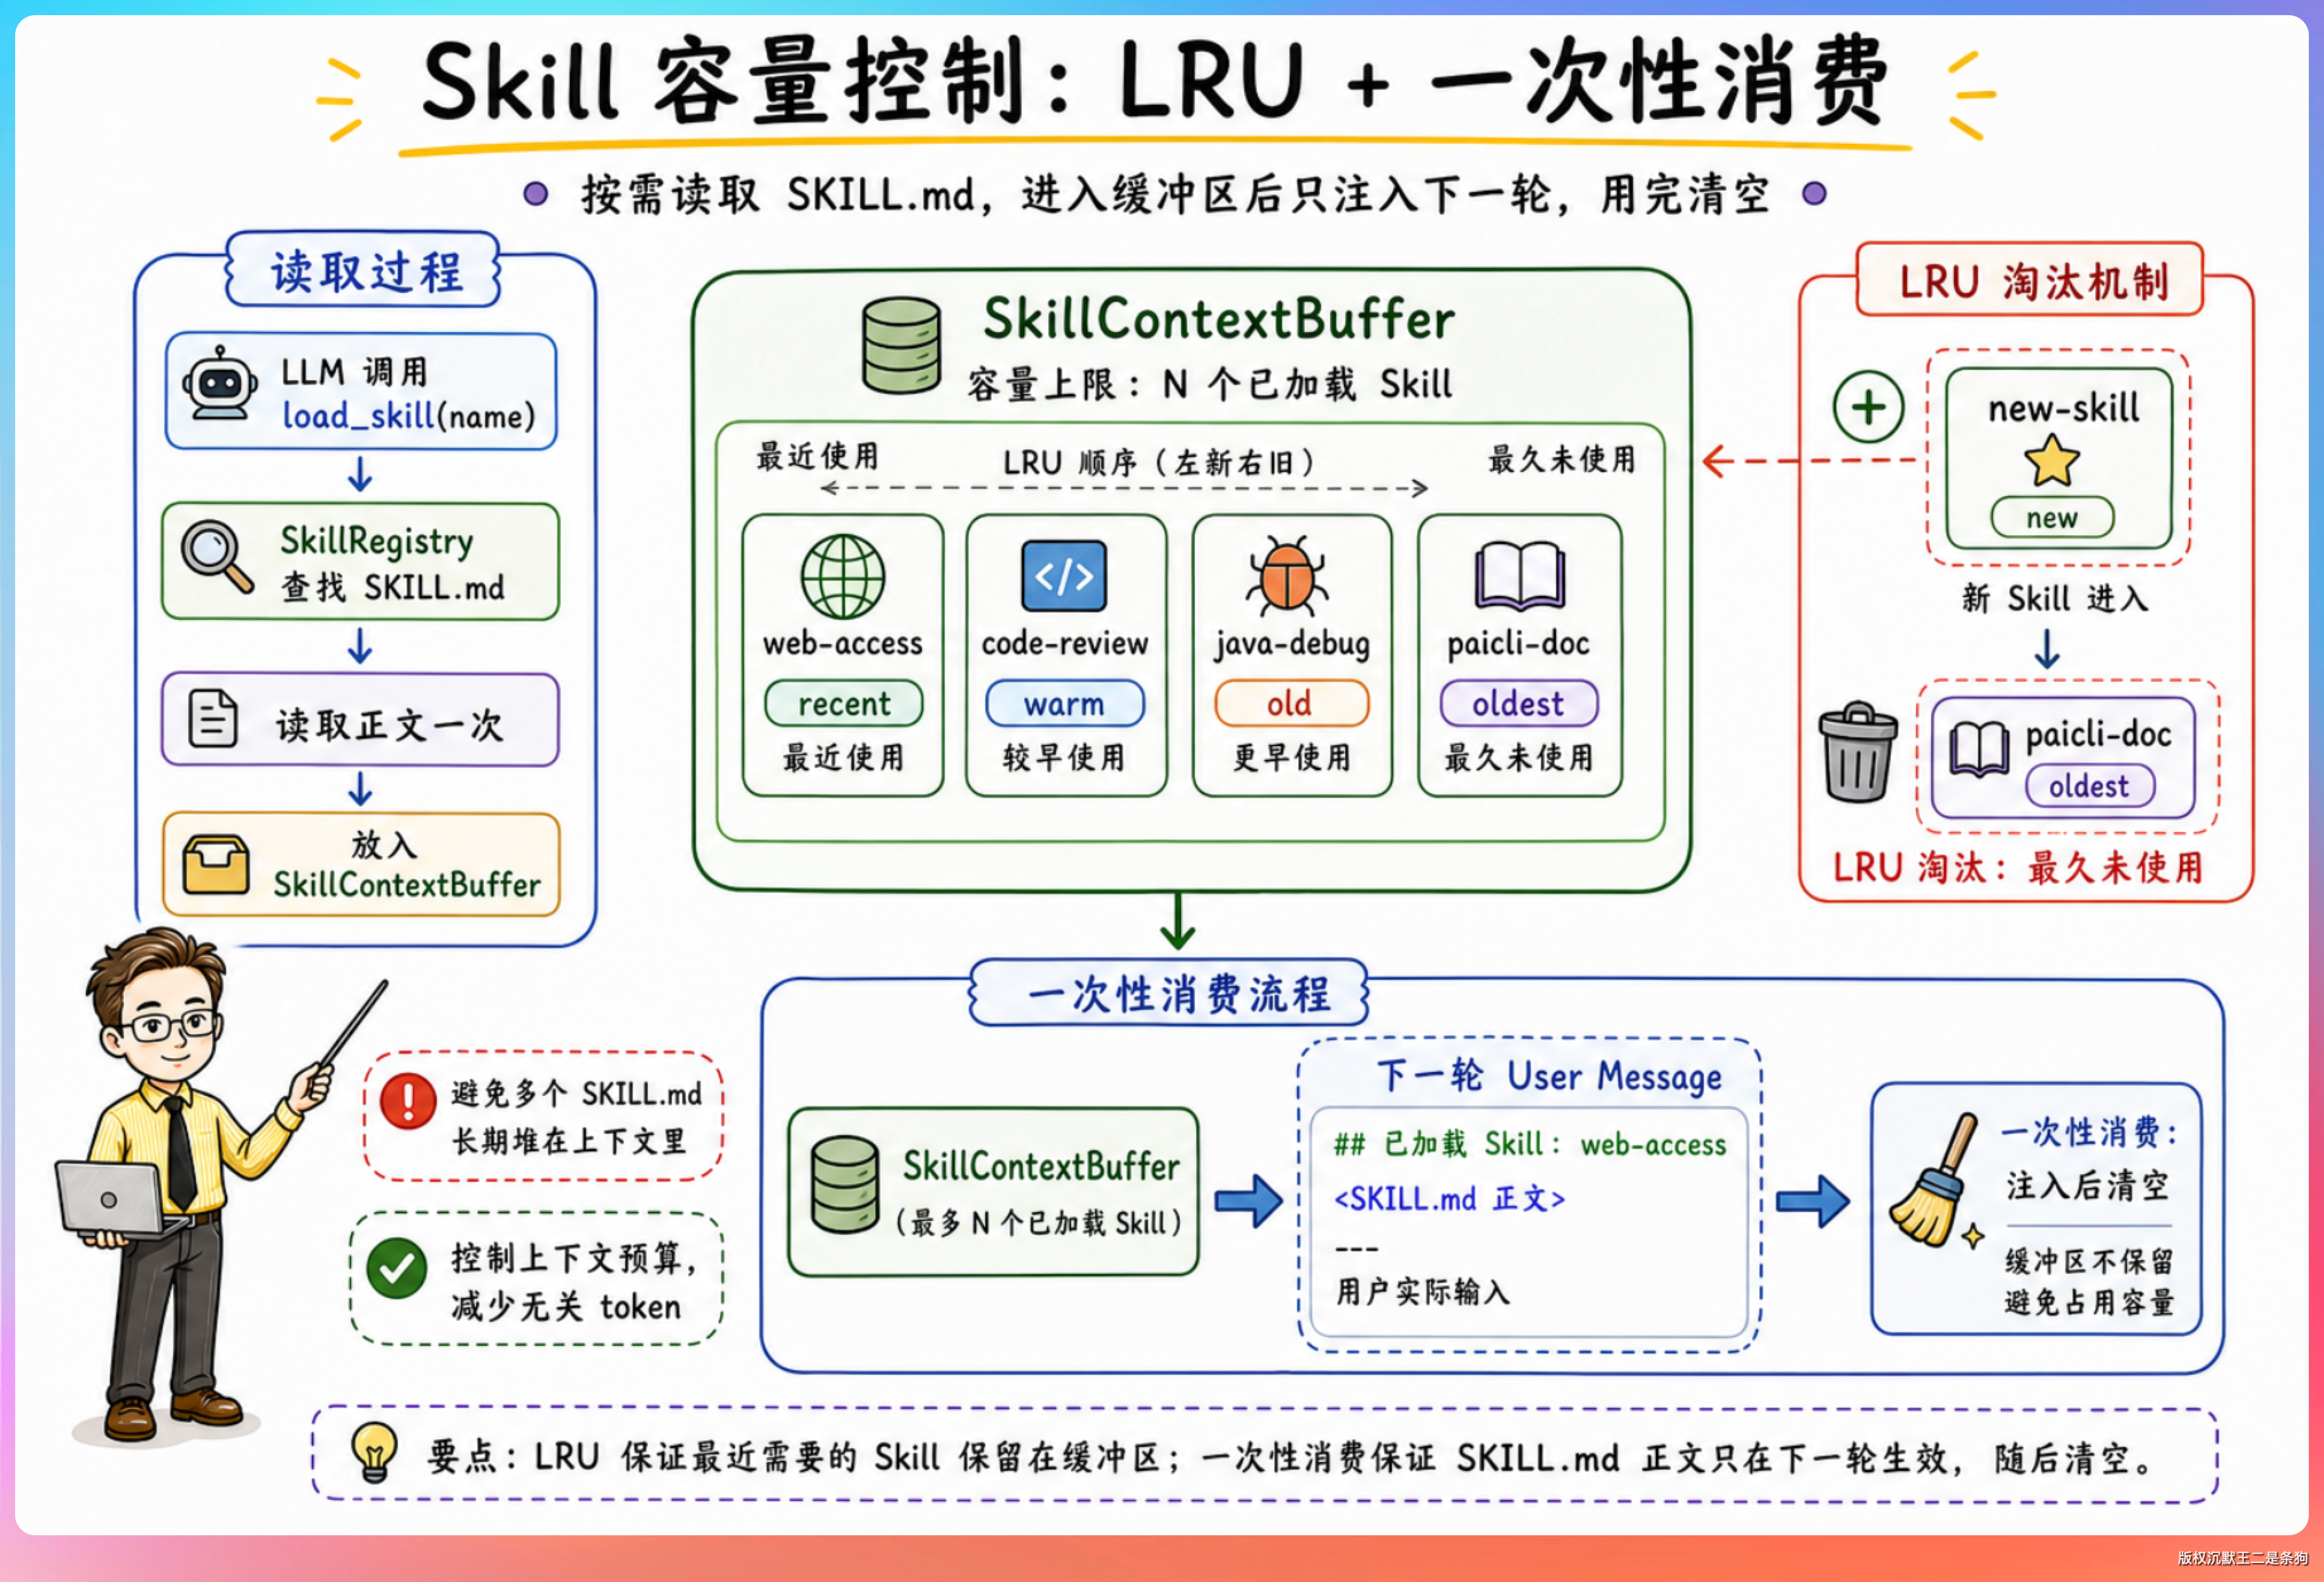Viewport: 2324px width, 1582px height.
Task: Click the purple oldest badge under paicli-doc card
Action: pyautogui.click(x=1518, y=703)
